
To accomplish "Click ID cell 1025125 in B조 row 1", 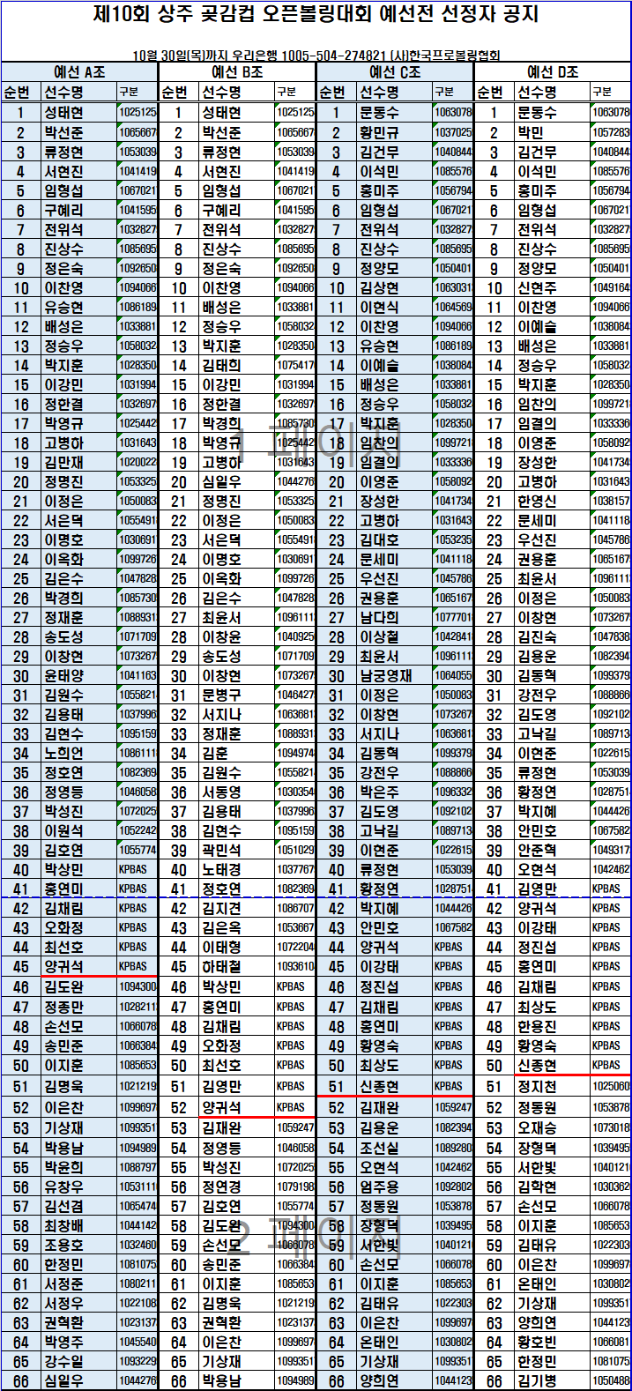I will pos(295,113).
